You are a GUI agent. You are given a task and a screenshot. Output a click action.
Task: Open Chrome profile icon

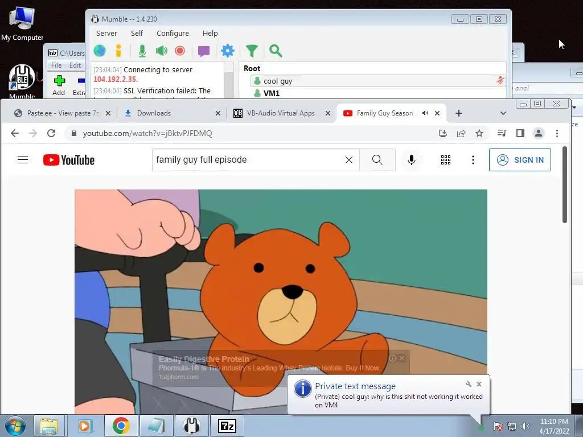pyautogui.click(x=539, y=133)
